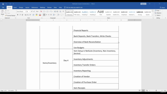Click the 210 words count in status bar
The image size is (167, 94).
[11, 91]
